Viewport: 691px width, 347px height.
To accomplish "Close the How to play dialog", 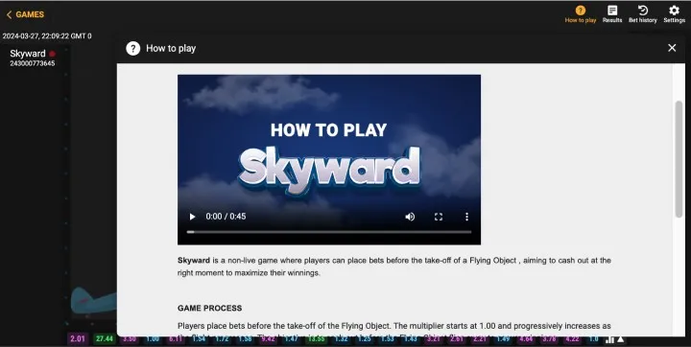I will 672,48.
